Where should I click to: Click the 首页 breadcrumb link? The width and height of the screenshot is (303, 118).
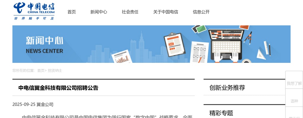tap(41, 71)
